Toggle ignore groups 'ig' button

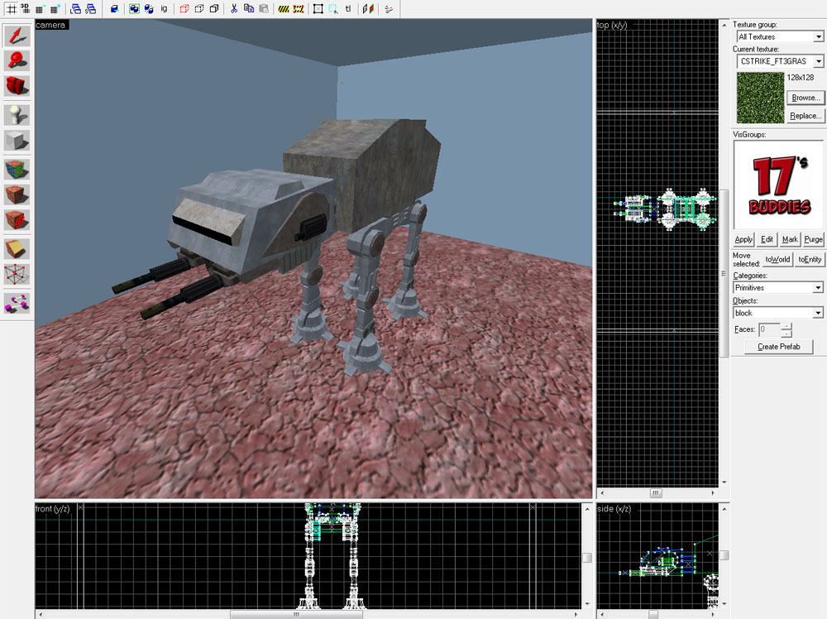point(164,9)
